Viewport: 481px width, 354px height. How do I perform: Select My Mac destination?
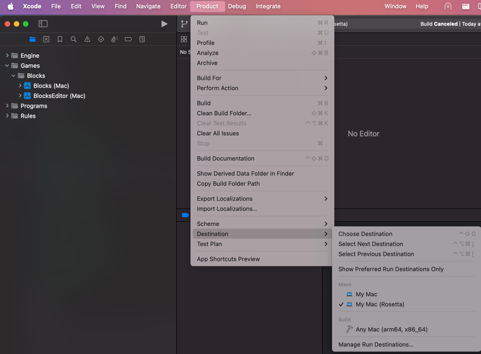[x=406, y=294]
